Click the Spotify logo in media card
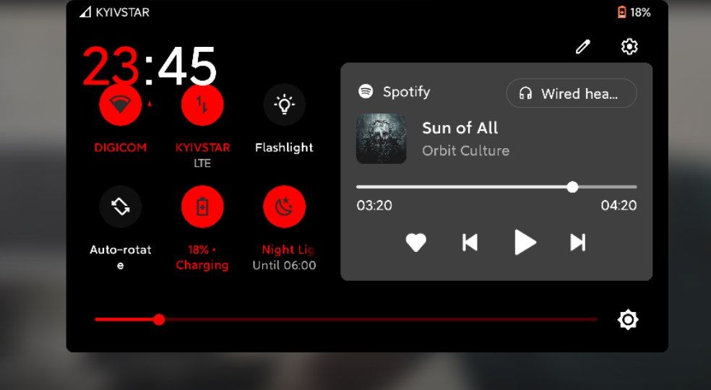The width and height of the screenshot is (711, 390). 366,92
